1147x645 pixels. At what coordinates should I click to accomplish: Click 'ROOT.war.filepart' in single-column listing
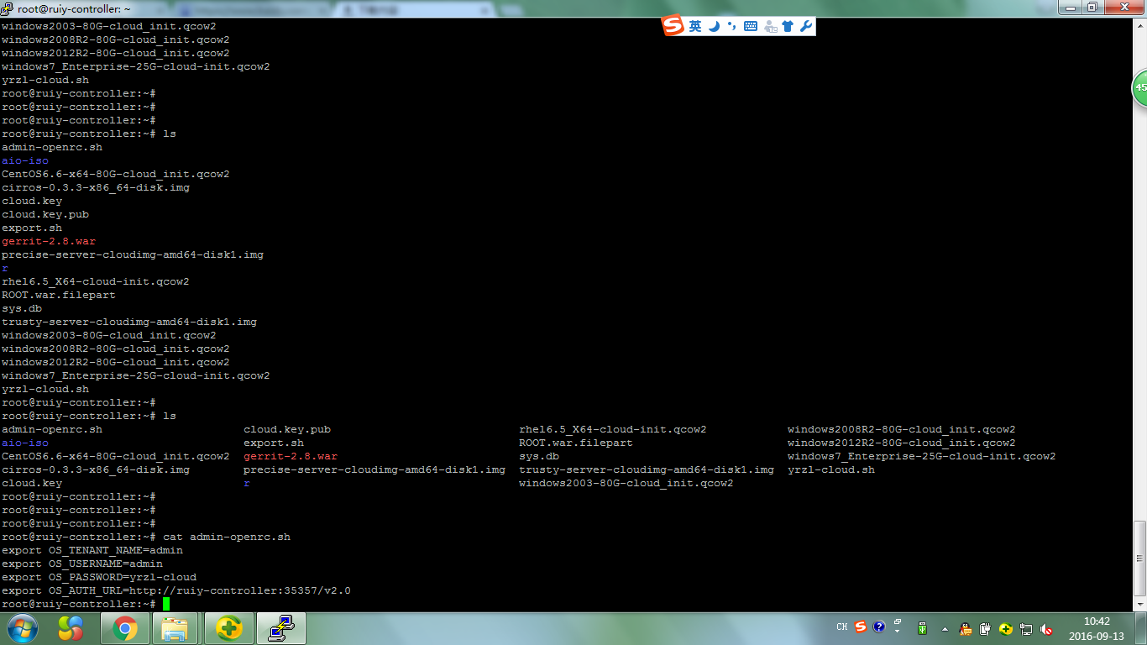point(59,295)
